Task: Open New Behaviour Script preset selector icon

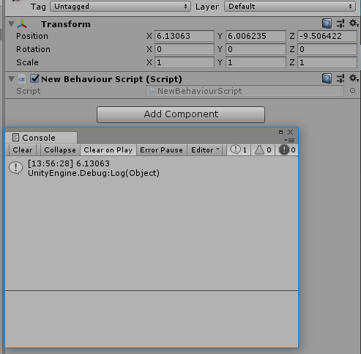Action: [340, 78]
